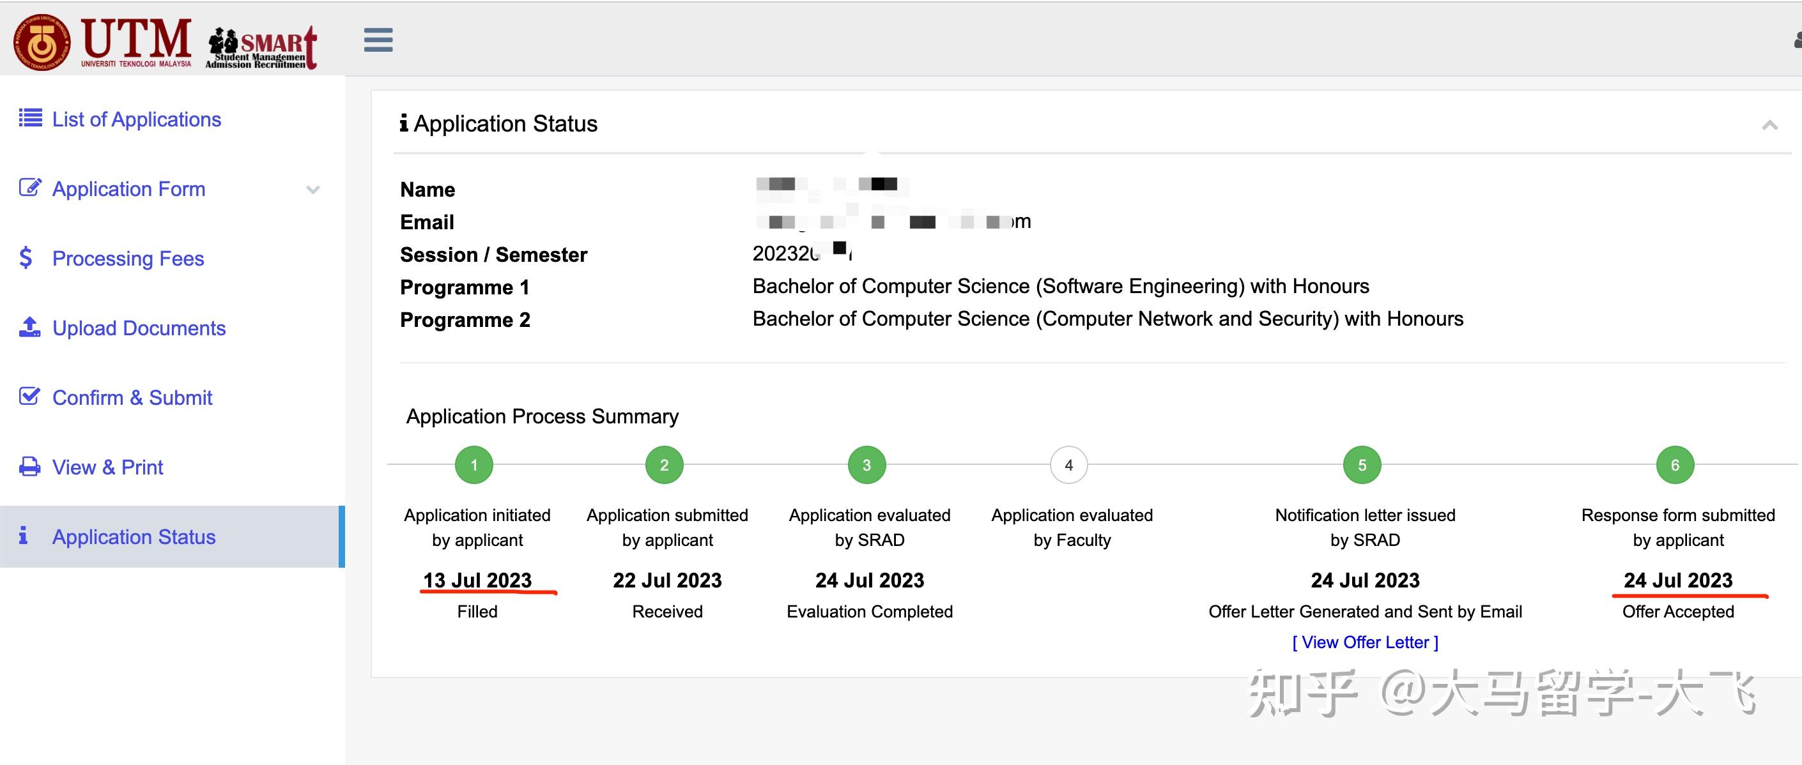Expand the Application Form submenu chevron
Image resolution: width=1802 pixels, height=765 pixels.
pyautogui.click(x=312, y=190)
